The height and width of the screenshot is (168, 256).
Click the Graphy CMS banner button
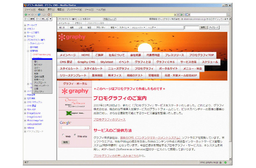86,62
